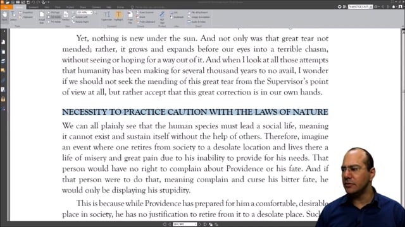Click the Tell me what you want search box
Viewport: 405px width, 227px height.
click(x=148, y=7)
